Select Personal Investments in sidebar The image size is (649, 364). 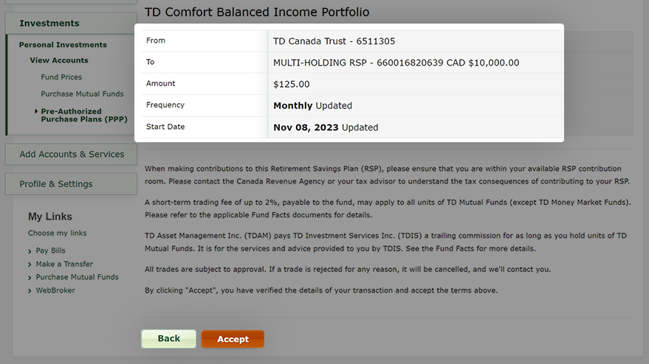click(x=63, y=45)
